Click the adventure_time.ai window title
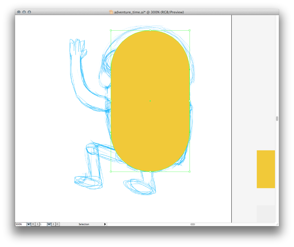The width and height of the screenshot is (294, 247). 149,12
